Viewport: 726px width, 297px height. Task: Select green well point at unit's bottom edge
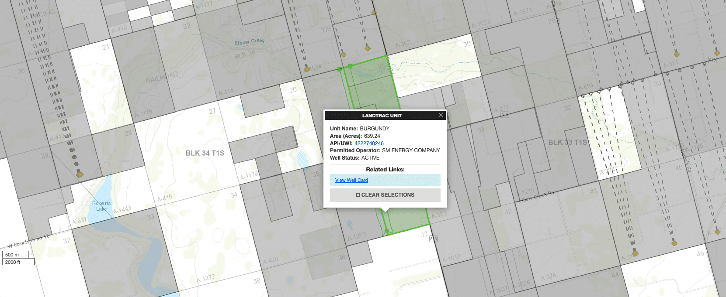[386, 231]
